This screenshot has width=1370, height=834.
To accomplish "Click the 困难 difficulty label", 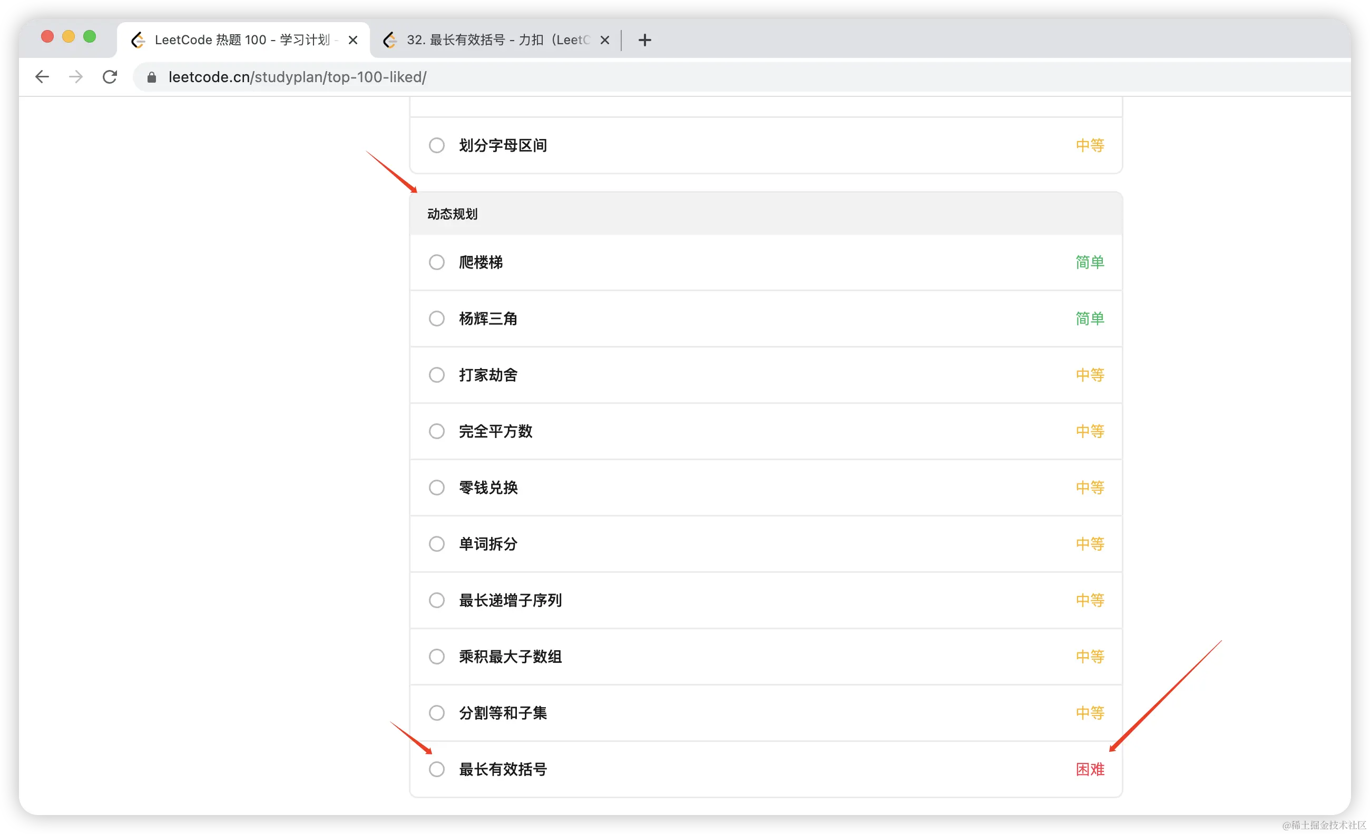I will (1089, 770).
